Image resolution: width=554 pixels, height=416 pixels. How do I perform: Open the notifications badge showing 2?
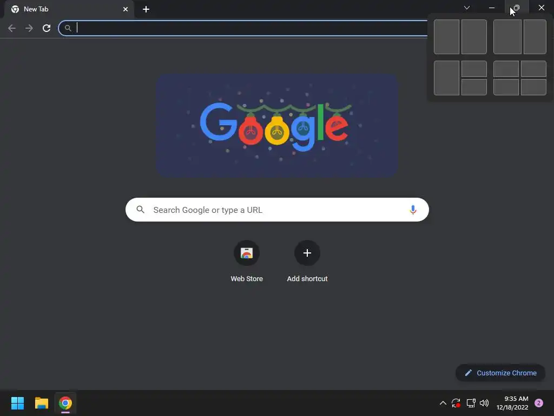(x=539, y=403)
